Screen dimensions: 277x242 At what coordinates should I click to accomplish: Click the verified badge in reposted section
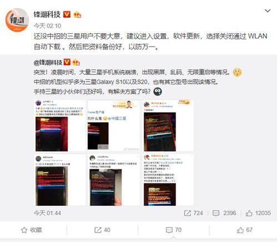67,62
